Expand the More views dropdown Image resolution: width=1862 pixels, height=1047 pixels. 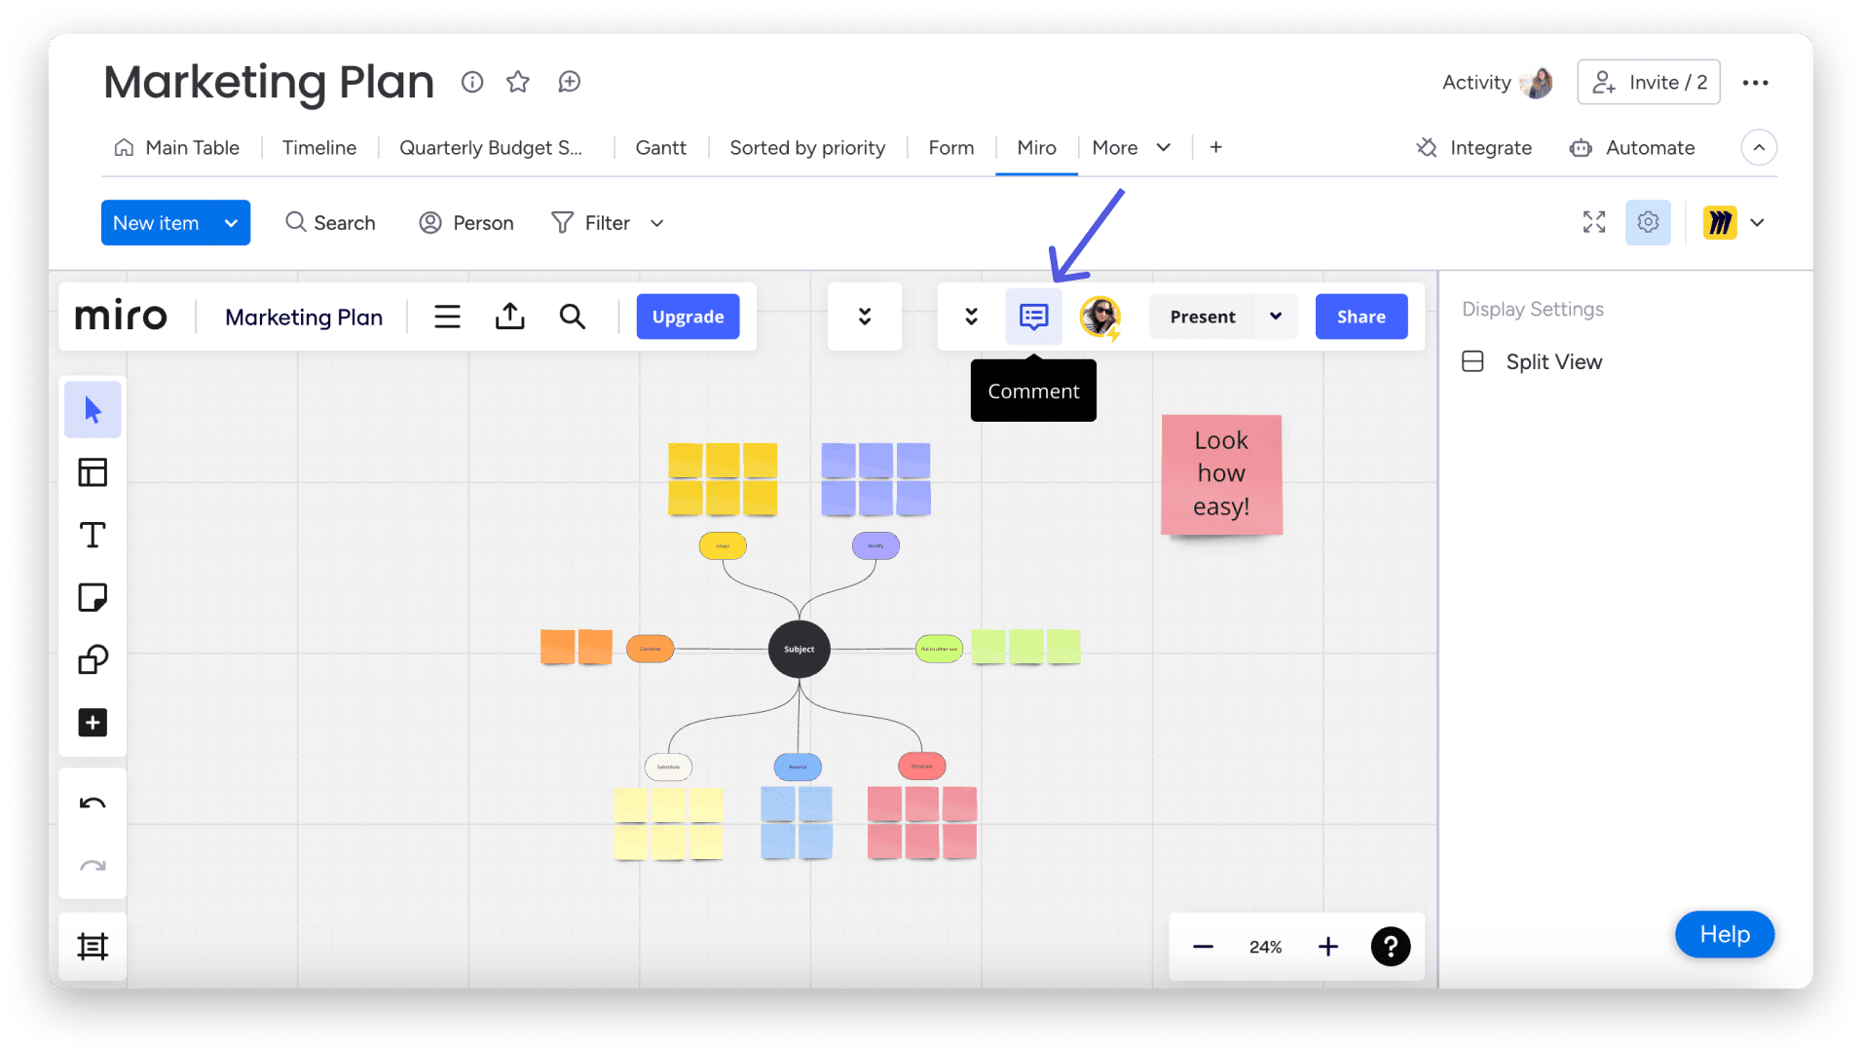tap(1131, 148)
